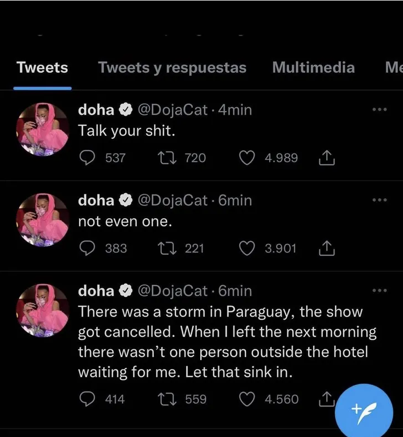Open more options for Paraguay storm tweet
The height and width of the screenshot is (437, 403).
pyautogui.click(x=379, y=290)
